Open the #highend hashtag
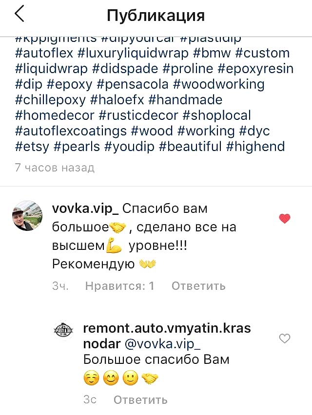This screenshot has width=312, height=415. [255, 147]
